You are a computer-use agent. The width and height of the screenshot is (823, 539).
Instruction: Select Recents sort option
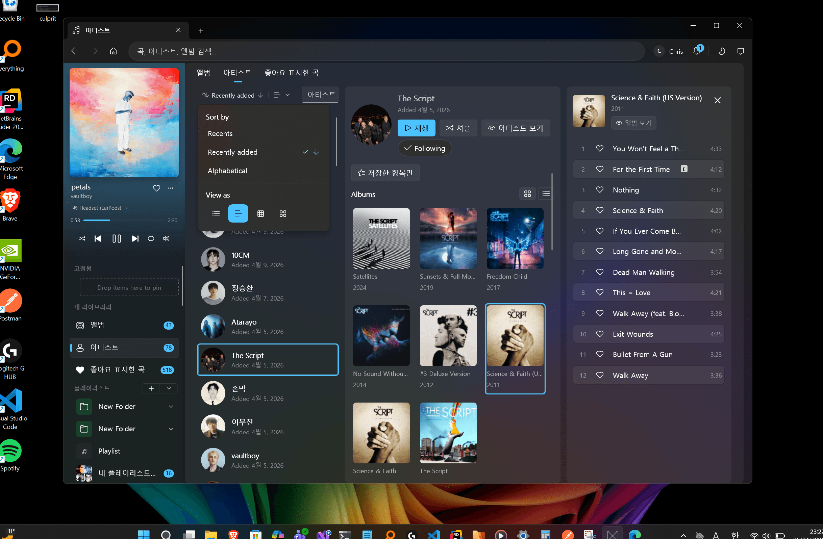click(263, 133)
